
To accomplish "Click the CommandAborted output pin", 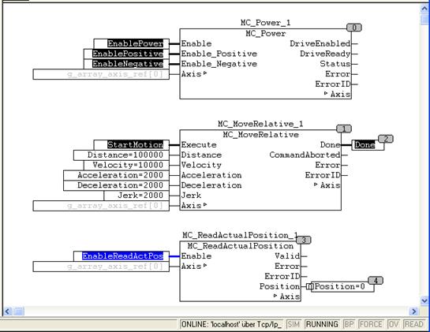I will (305, 155).
